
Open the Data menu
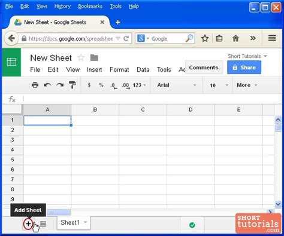pos(143,69)
